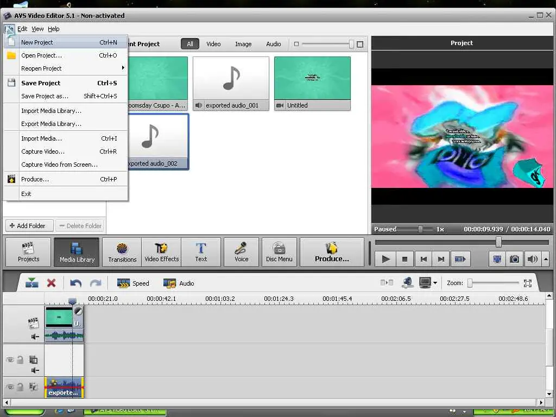Viewport: 556px width, 417px height.
Task: Toggle visibility of the audio mix track
Action: (10, 387)
